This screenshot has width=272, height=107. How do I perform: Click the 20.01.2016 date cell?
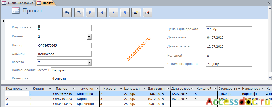click(x=158, y=104)
